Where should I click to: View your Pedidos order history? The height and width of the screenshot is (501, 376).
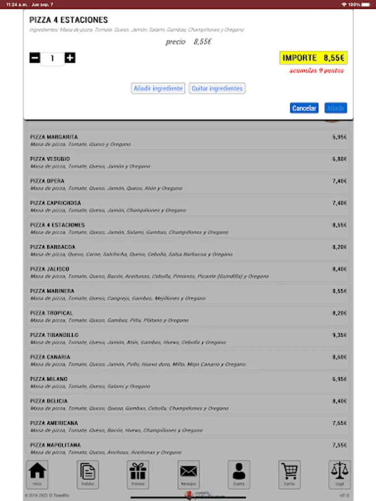(x=87, y=474)
